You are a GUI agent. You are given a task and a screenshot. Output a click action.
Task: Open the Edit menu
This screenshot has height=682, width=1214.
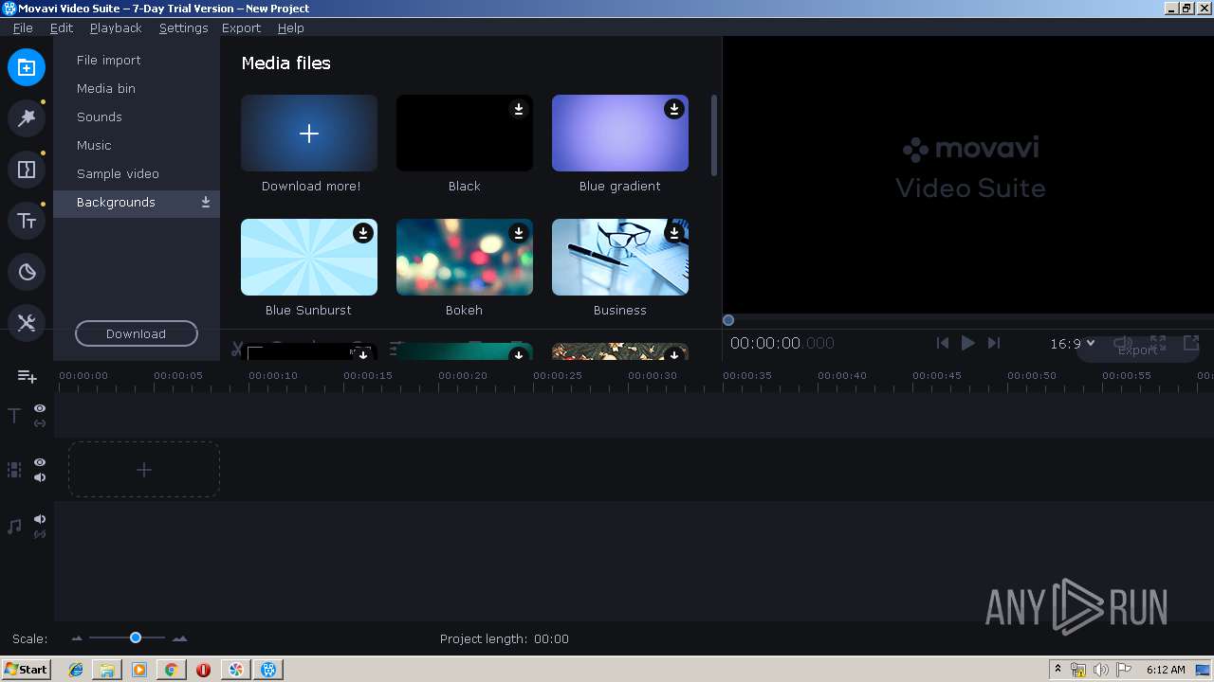[62, 27]
